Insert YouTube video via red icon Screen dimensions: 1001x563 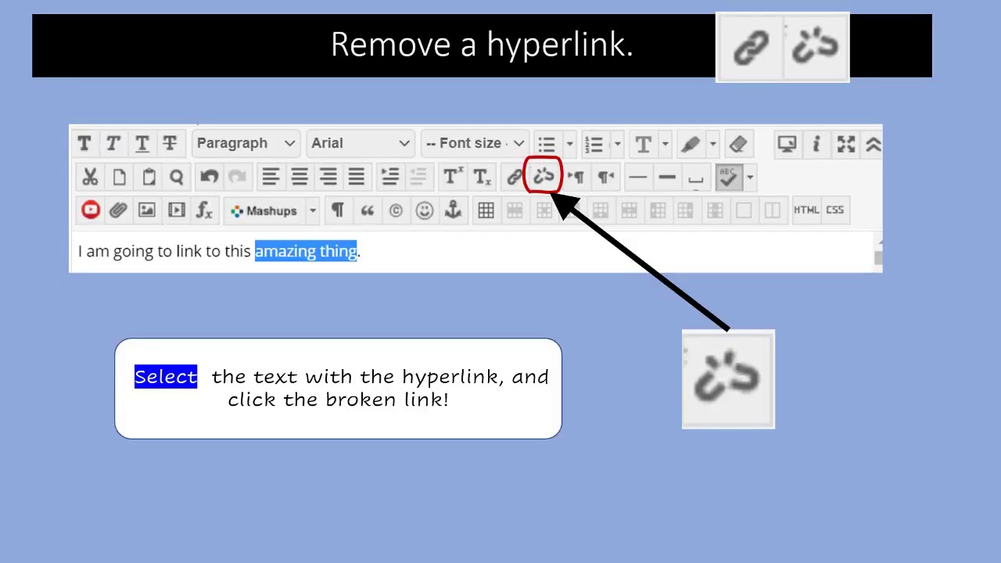coord(91,210)
